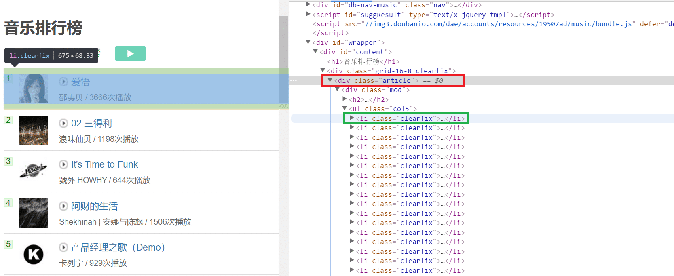This screenshot has height=276, width=674.
Task: Open the song link It's Time to Funk
Action: (x=105, y=164)
